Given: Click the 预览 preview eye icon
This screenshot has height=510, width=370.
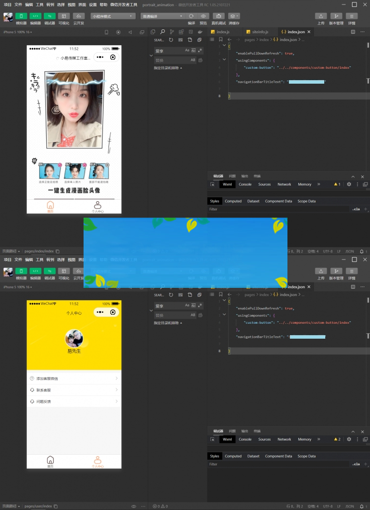Looking at the screenshot, I should 203,16.
